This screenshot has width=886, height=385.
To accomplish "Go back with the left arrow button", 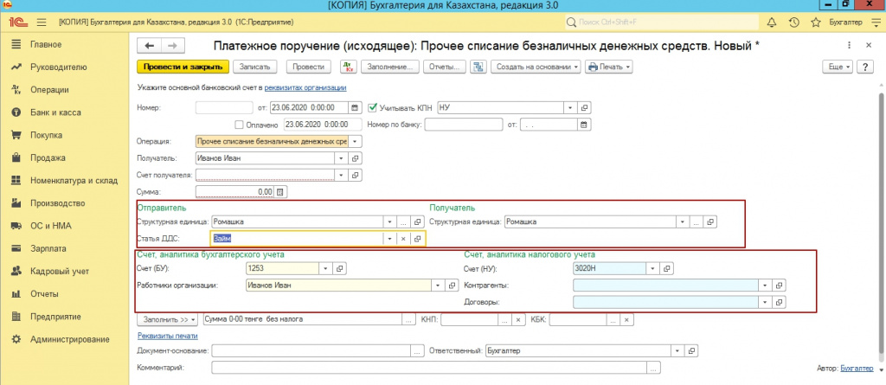I will click(x=149, y=46).
